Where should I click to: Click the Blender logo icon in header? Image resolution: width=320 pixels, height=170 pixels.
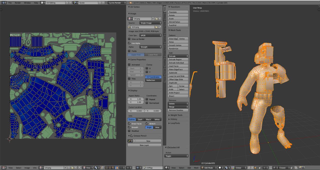click(130, 2)
